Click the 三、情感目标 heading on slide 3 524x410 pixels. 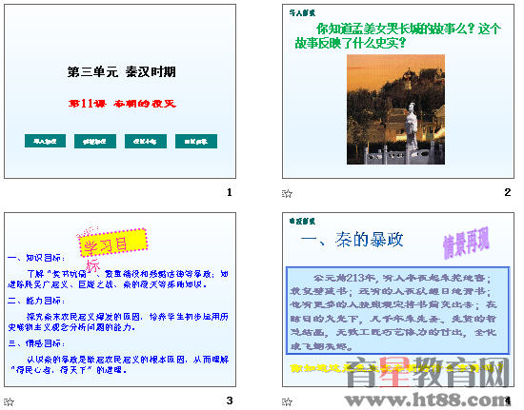tap(36, 343)
